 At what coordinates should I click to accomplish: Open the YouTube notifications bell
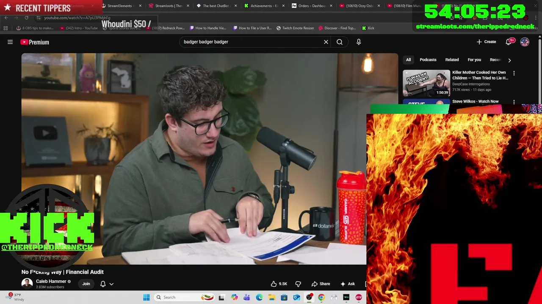point(509,42)
